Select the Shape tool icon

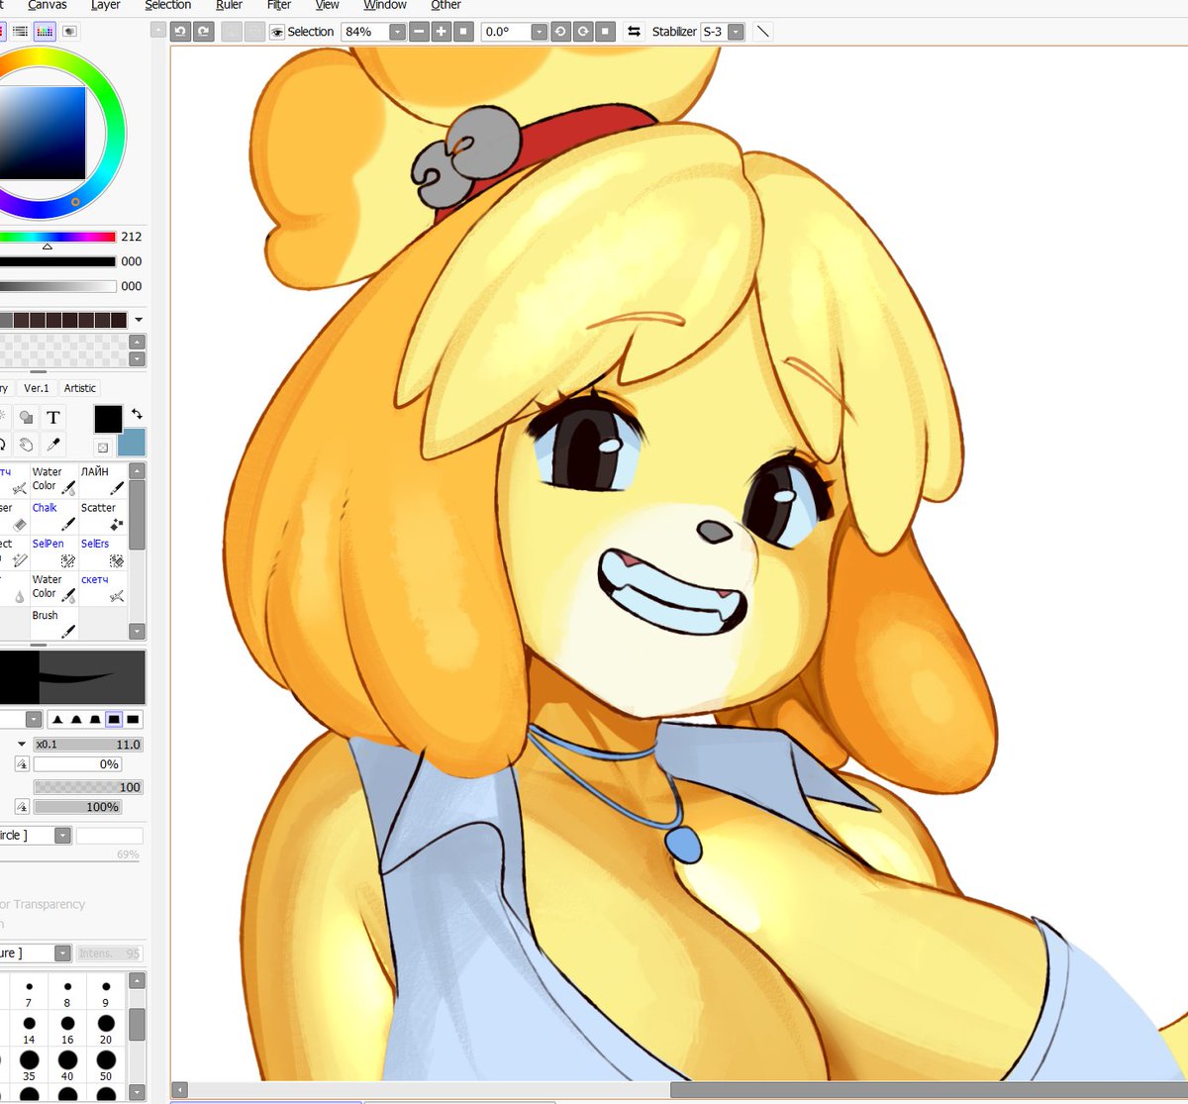pos(27,418)
